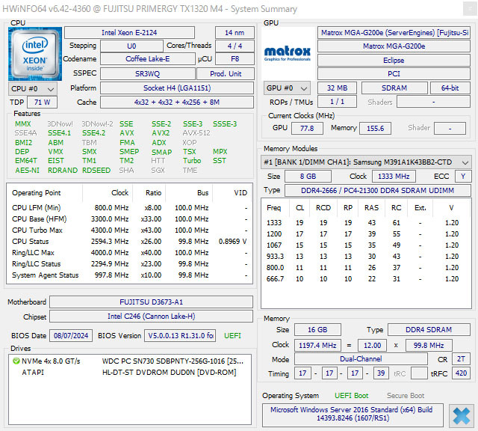Click the AVX2 feature label
This screenshot has height=431, width=478.
click(x=161, y=133)
